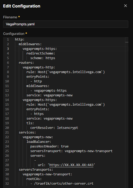
Task: Click the 'loadBalancer:' key
Action: pos(39,142)
